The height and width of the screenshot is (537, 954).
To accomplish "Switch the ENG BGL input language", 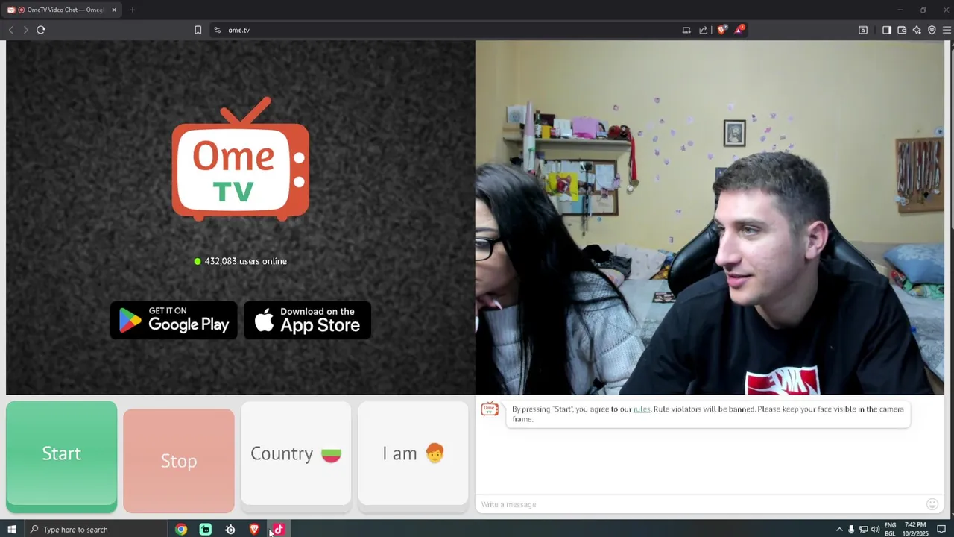I will [890, 530].
